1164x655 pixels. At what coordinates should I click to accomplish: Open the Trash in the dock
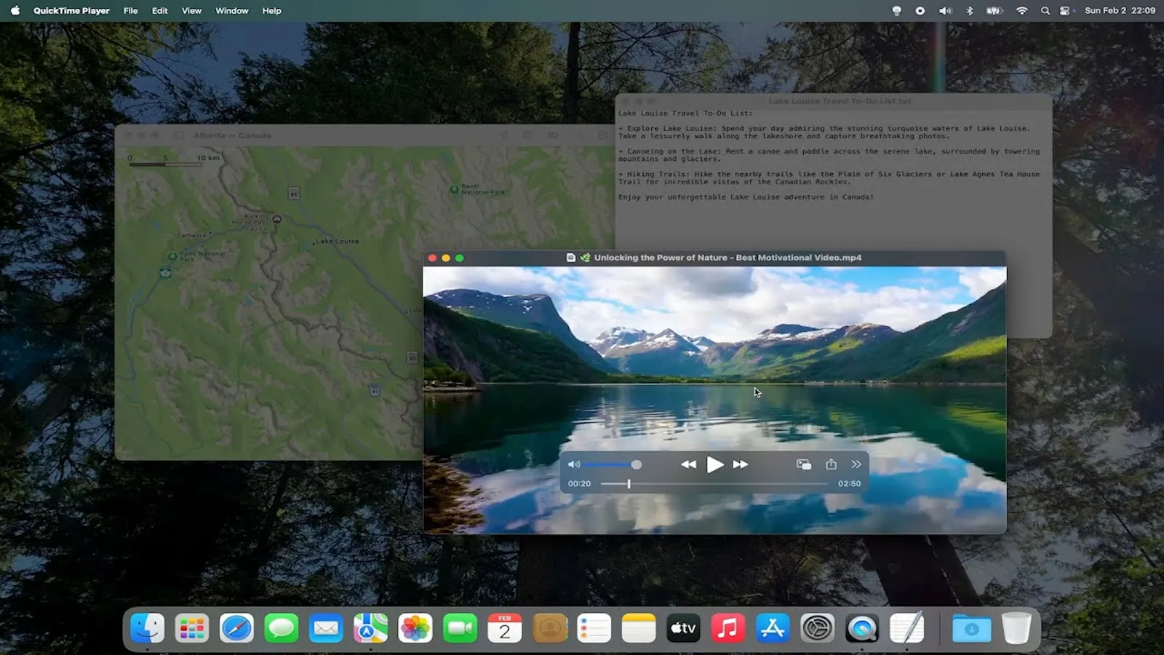(x=1016, y=628)
